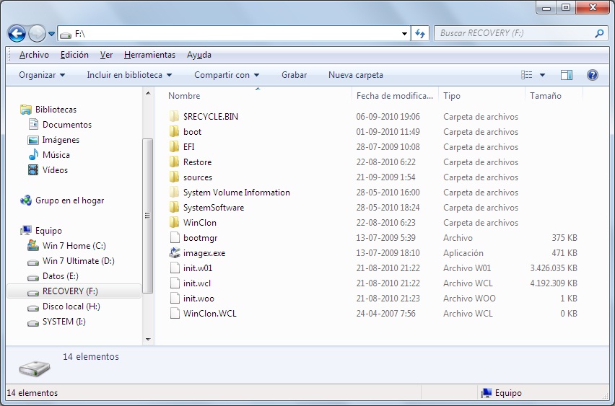615x406 pixels.
Task: Toggle the preview pane
Action: coord(567,75)
